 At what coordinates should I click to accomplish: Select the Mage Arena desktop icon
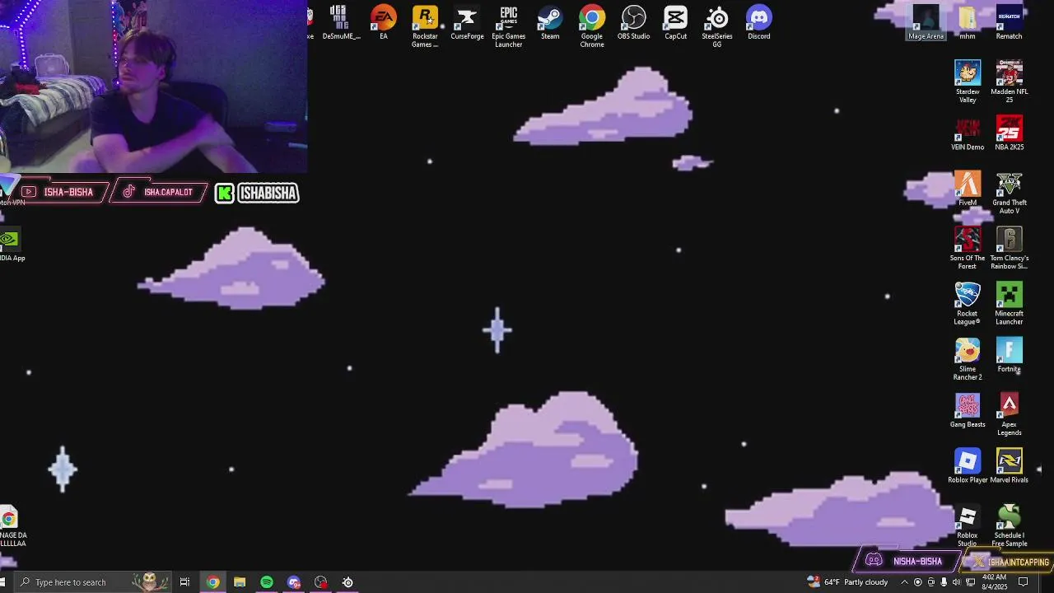tap(926, 23)
